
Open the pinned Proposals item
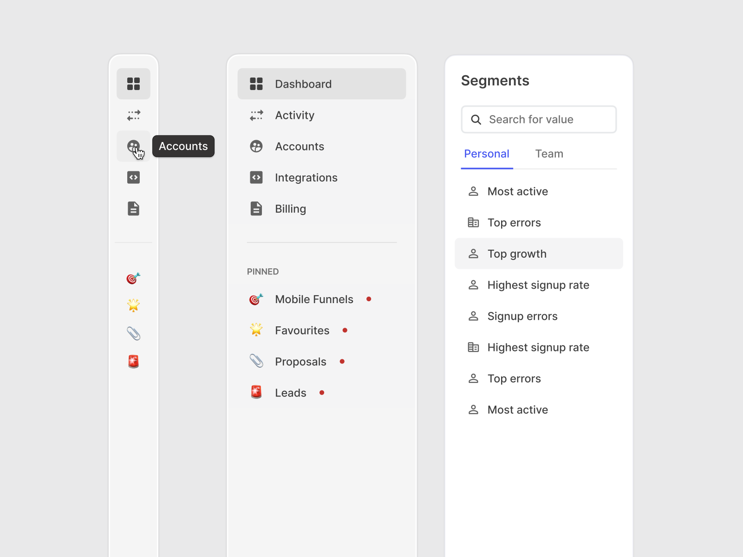coord(300,362)
